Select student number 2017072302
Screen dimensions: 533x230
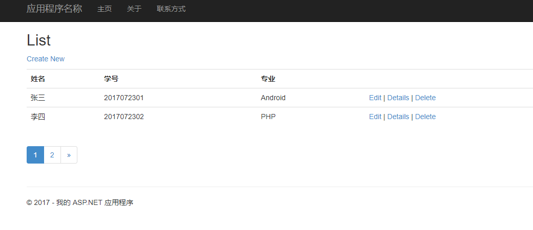(124, 117)
